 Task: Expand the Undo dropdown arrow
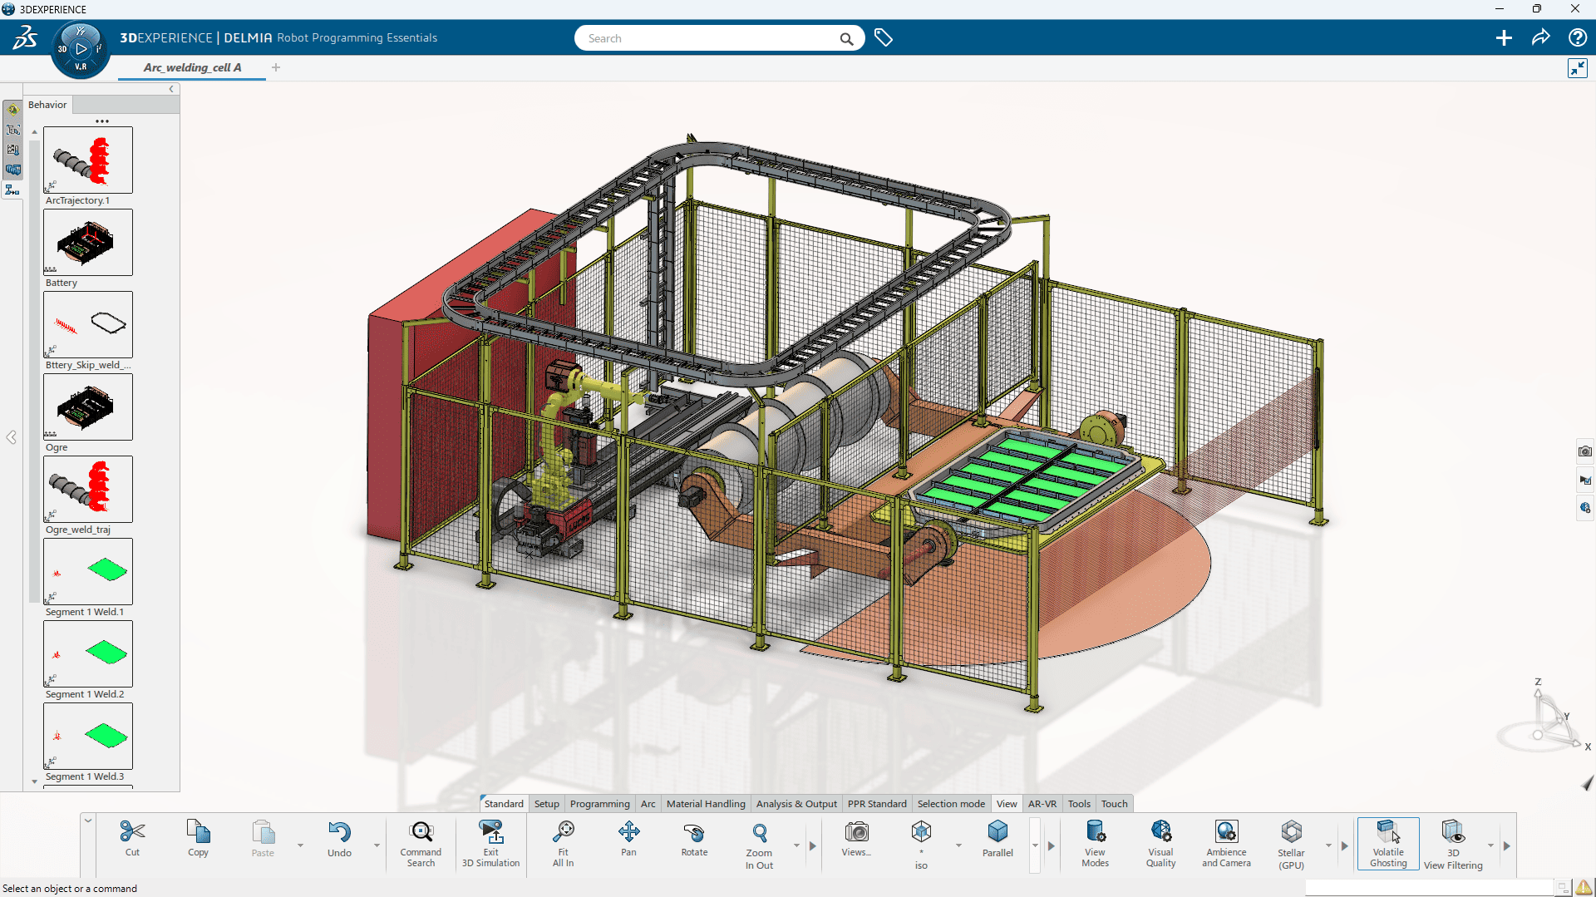point(377,846)
